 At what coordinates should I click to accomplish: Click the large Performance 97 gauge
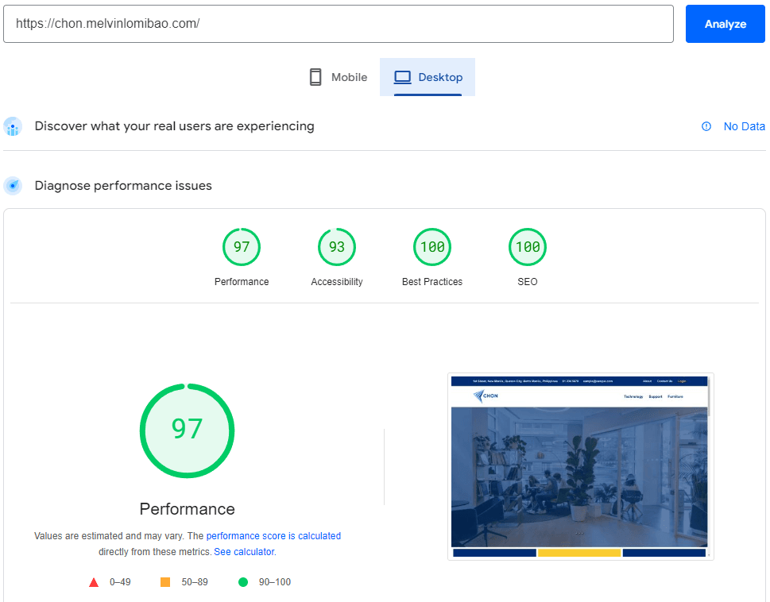coord(188,430)
